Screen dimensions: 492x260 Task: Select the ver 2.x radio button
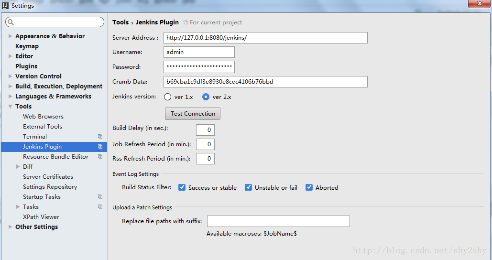tap(206, 97)
